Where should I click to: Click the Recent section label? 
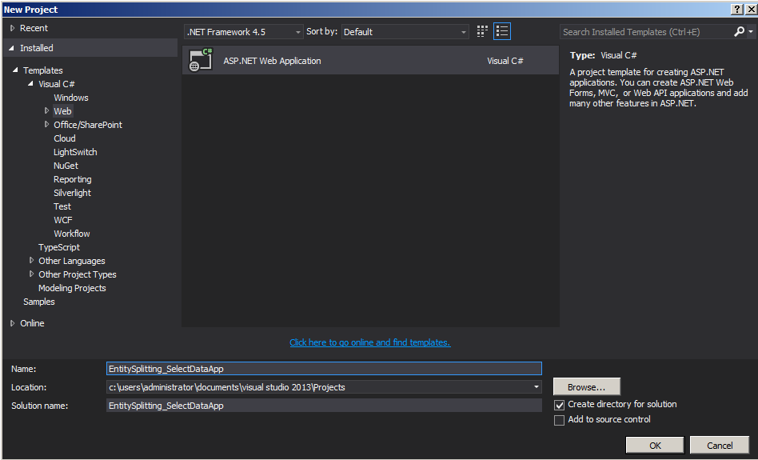(x=34, y=28)
